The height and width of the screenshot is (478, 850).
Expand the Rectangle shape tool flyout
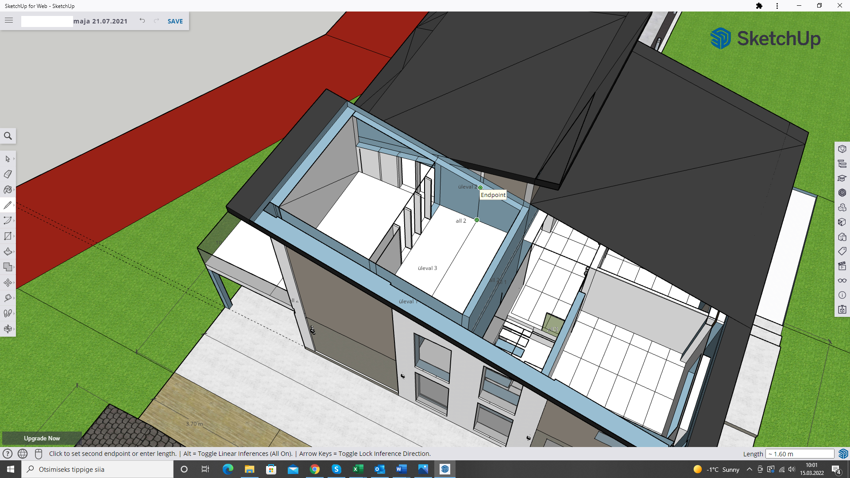pyautogui.click(x=14, y=236)
